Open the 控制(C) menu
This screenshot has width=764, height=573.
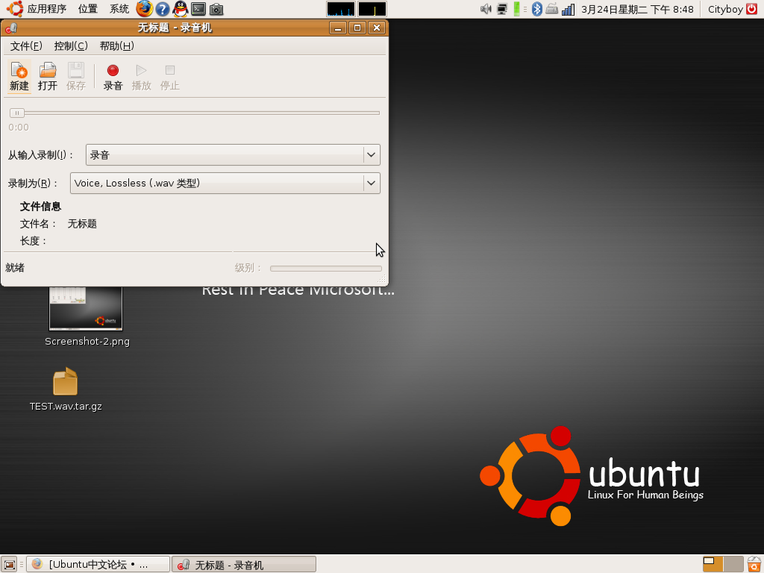tap(71, 46)
